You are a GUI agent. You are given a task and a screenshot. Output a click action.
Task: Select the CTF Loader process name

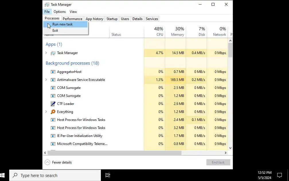click(65, 104)
